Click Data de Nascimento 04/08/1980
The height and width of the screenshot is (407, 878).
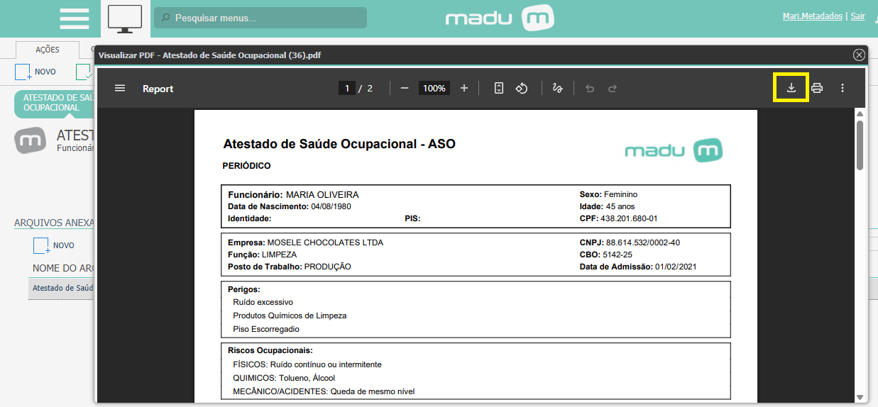coord(290,206)
